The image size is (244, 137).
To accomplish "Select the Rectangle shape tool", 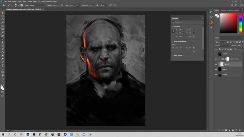I will click(x=3, y=72).
